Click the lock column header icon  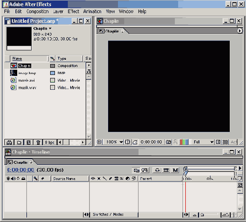click(23, 179)
